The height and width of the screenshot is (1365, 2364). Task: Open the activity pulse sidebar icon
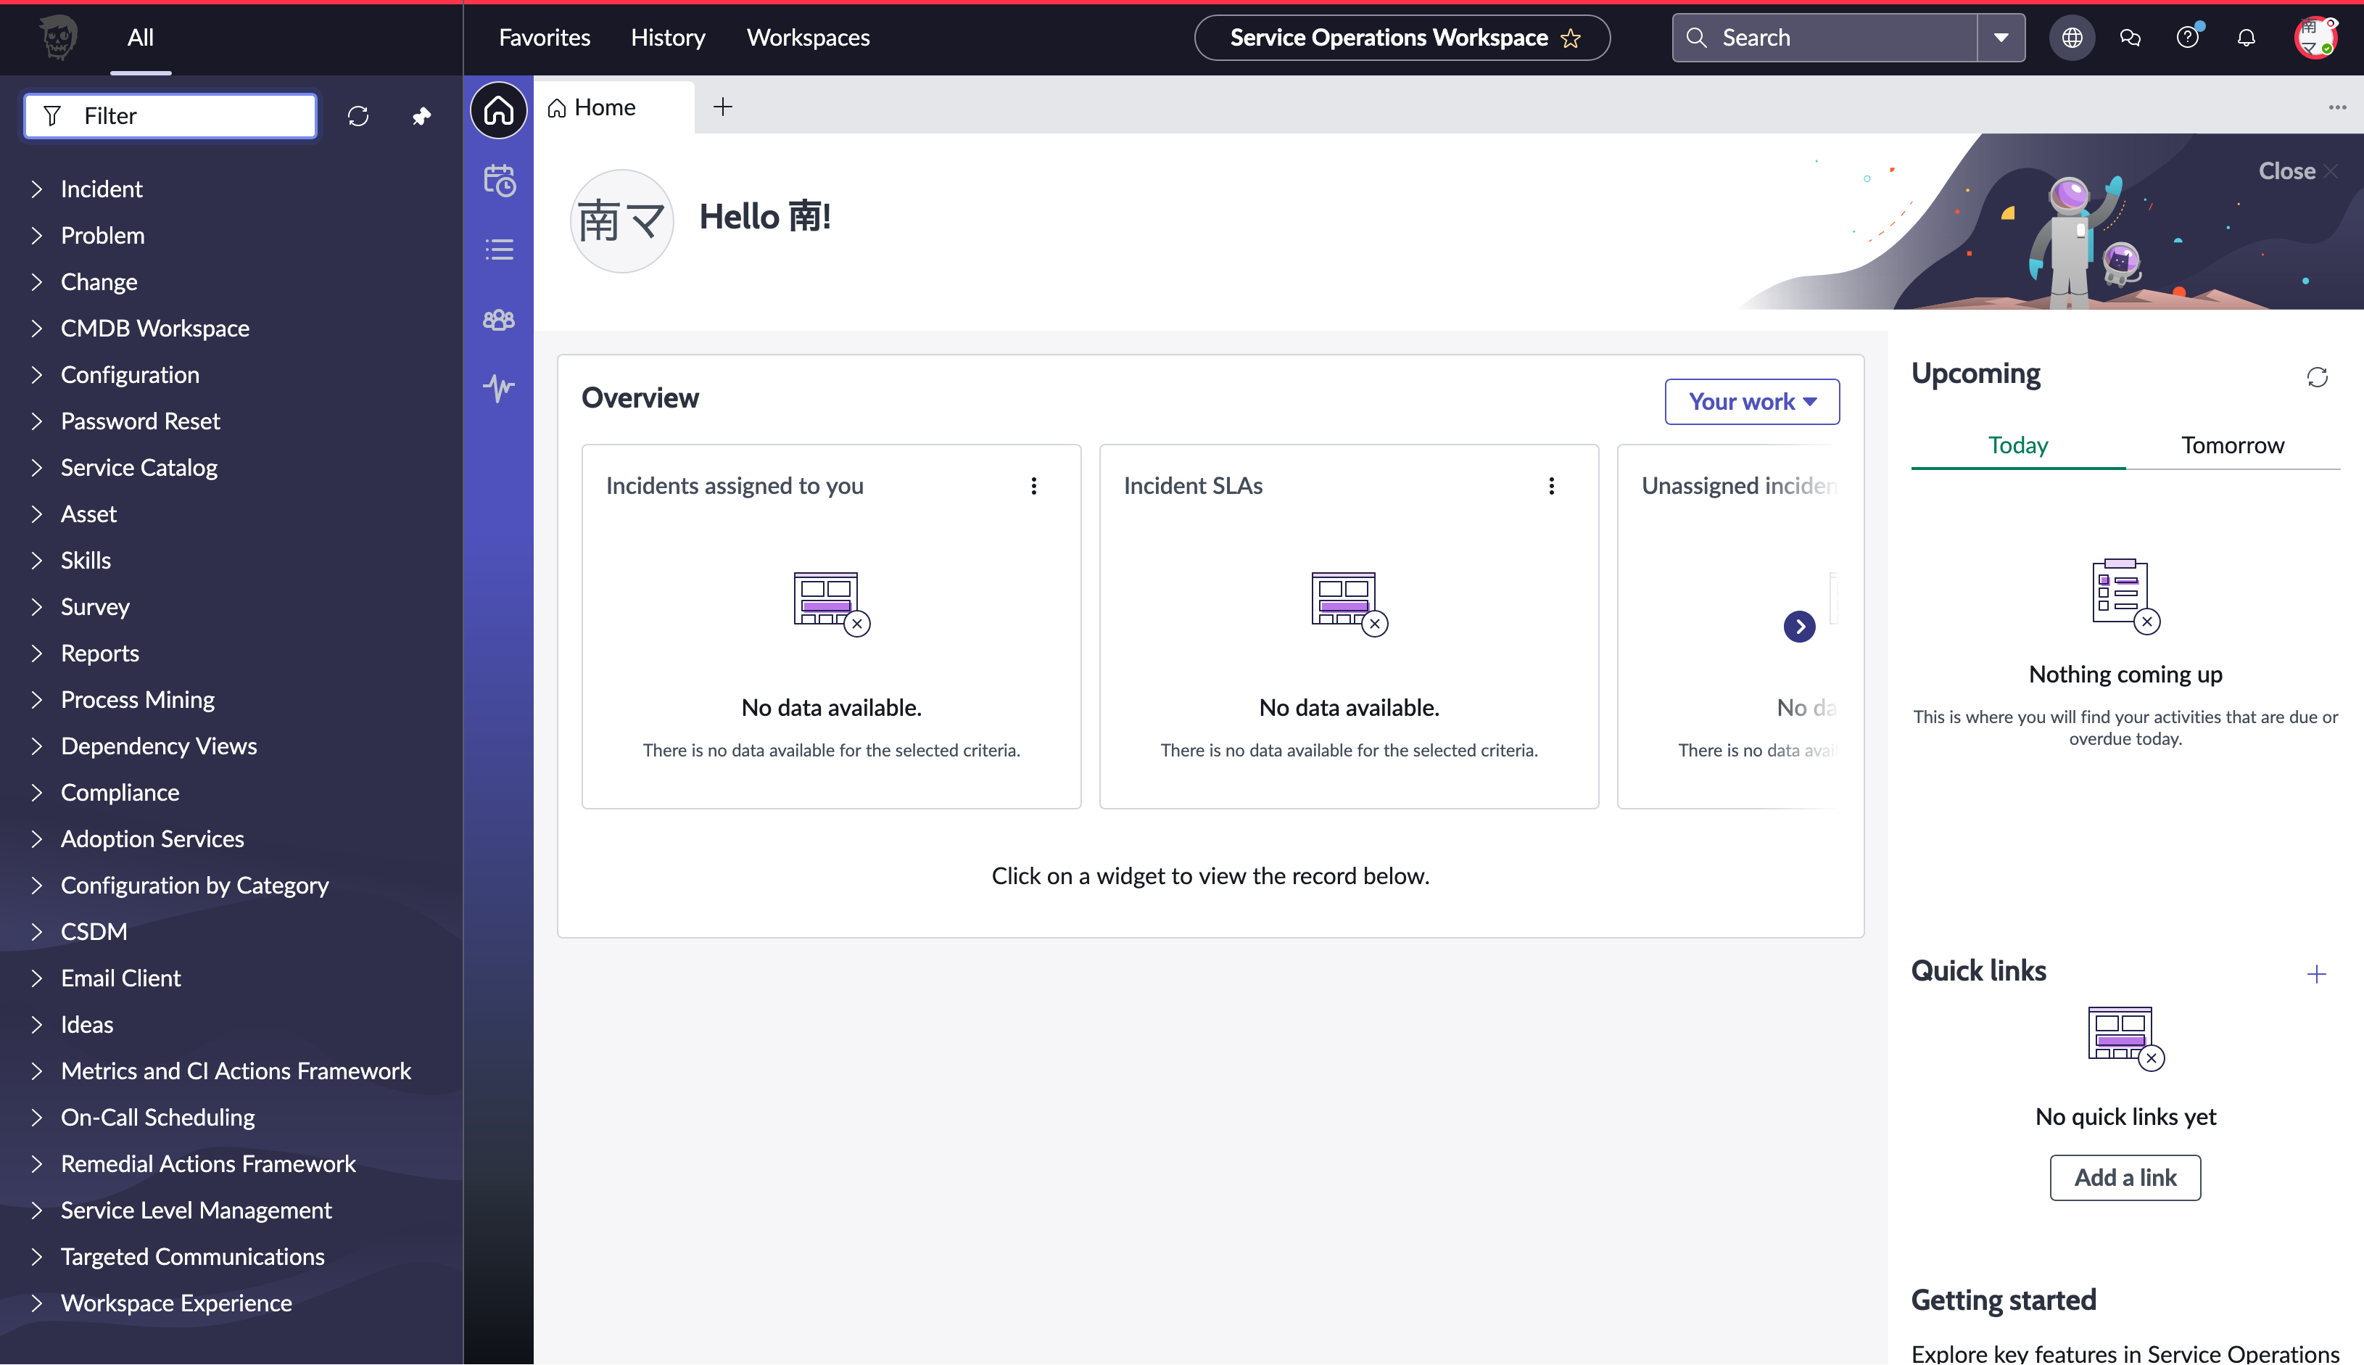coord(499,387)
